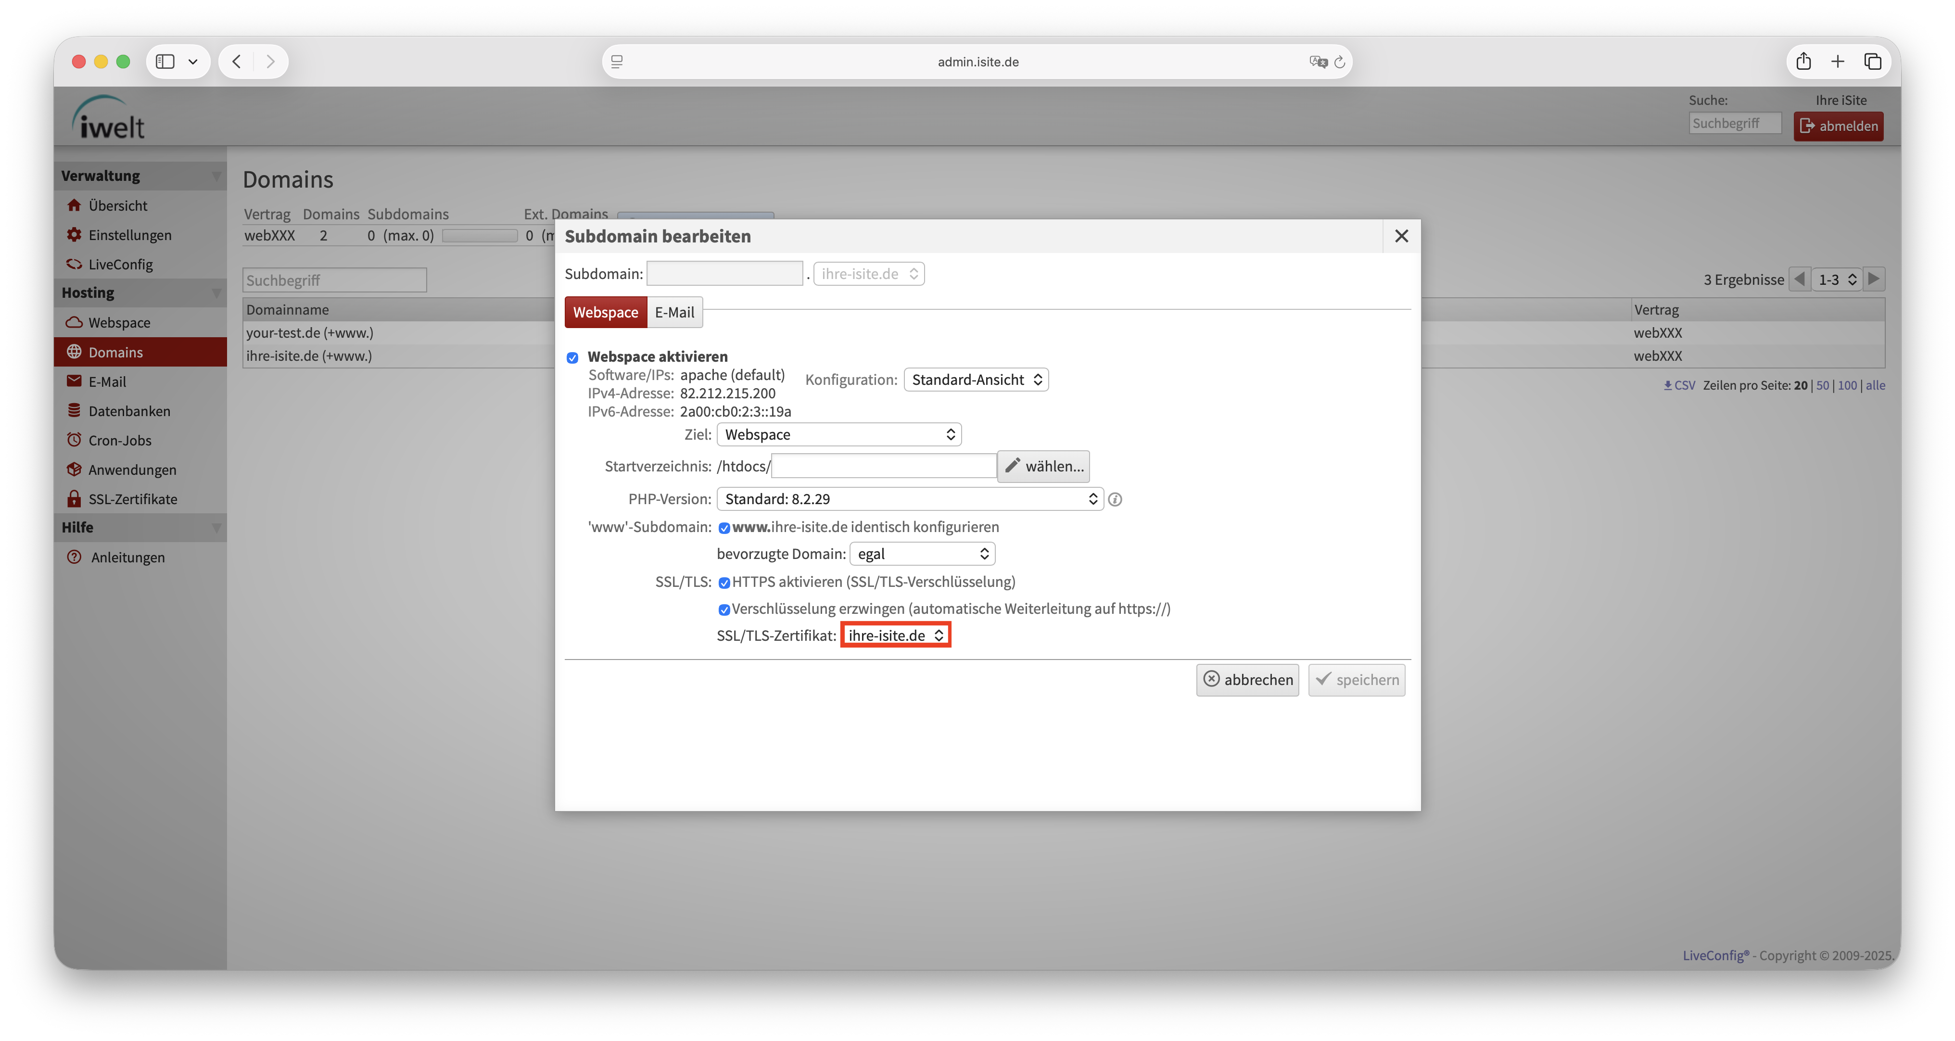This screenshot has height=1041, width=1955.
Task: Open Einstellungen gear in the sidebar
Action: (129, 235)
